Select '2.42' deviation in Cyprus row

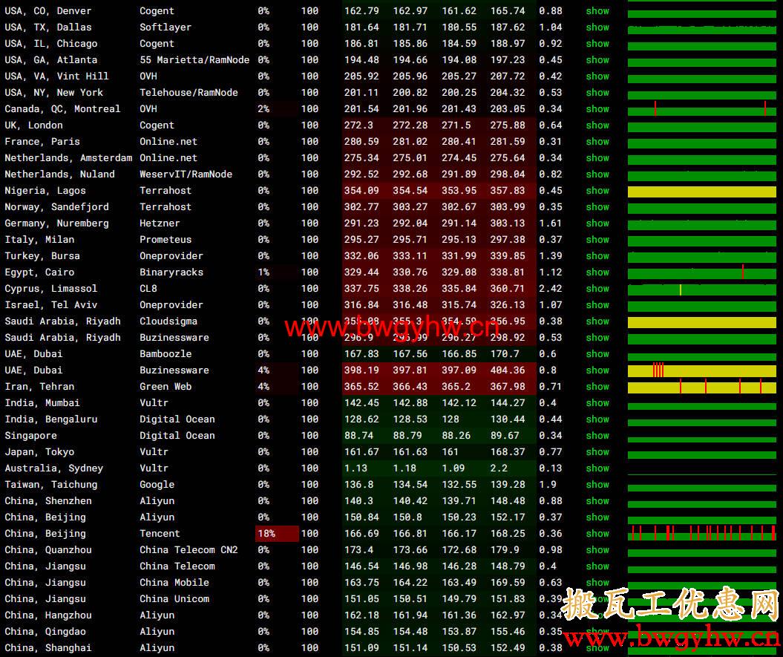(550, 288)
